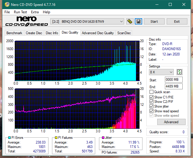
Task: Click the magenta Jitter legend square
Action: pos(103,138)
